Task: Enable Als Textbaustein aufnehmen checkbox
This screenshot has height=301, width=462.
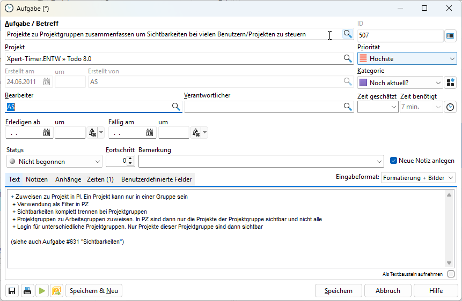Action: click(451, 274)
